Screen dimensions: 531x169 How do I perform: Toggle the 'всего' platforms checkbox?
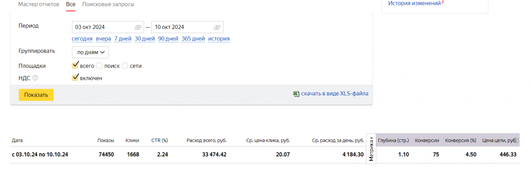pyautogui.click(x=75, y=66)
